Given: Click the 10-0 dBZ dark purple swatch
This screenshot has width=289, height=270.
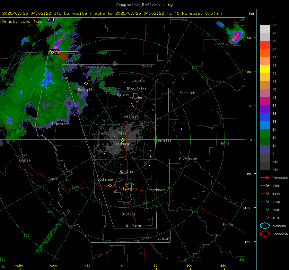Looking at the screenshot, I should point(265,149).
